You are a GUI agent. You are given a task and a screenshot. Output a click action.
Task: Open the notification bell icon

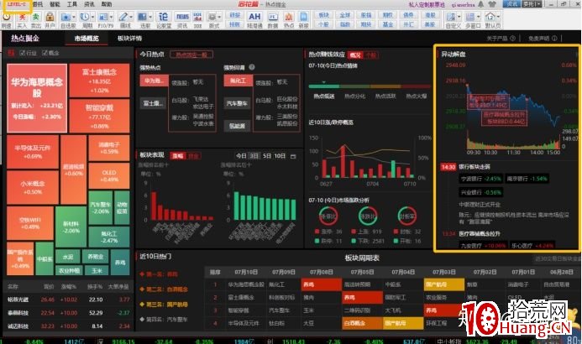pyautogui.click(x=481, y=4)
